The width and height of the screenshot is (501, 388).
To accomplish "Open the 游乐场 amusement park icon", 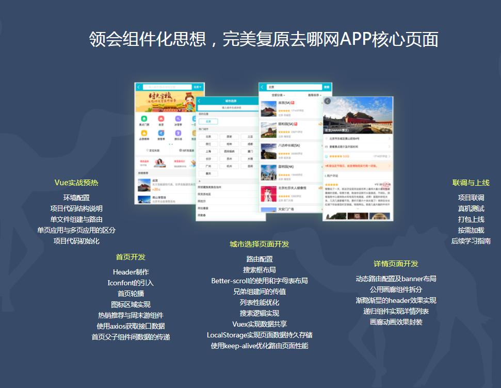I will coord(178,134).
